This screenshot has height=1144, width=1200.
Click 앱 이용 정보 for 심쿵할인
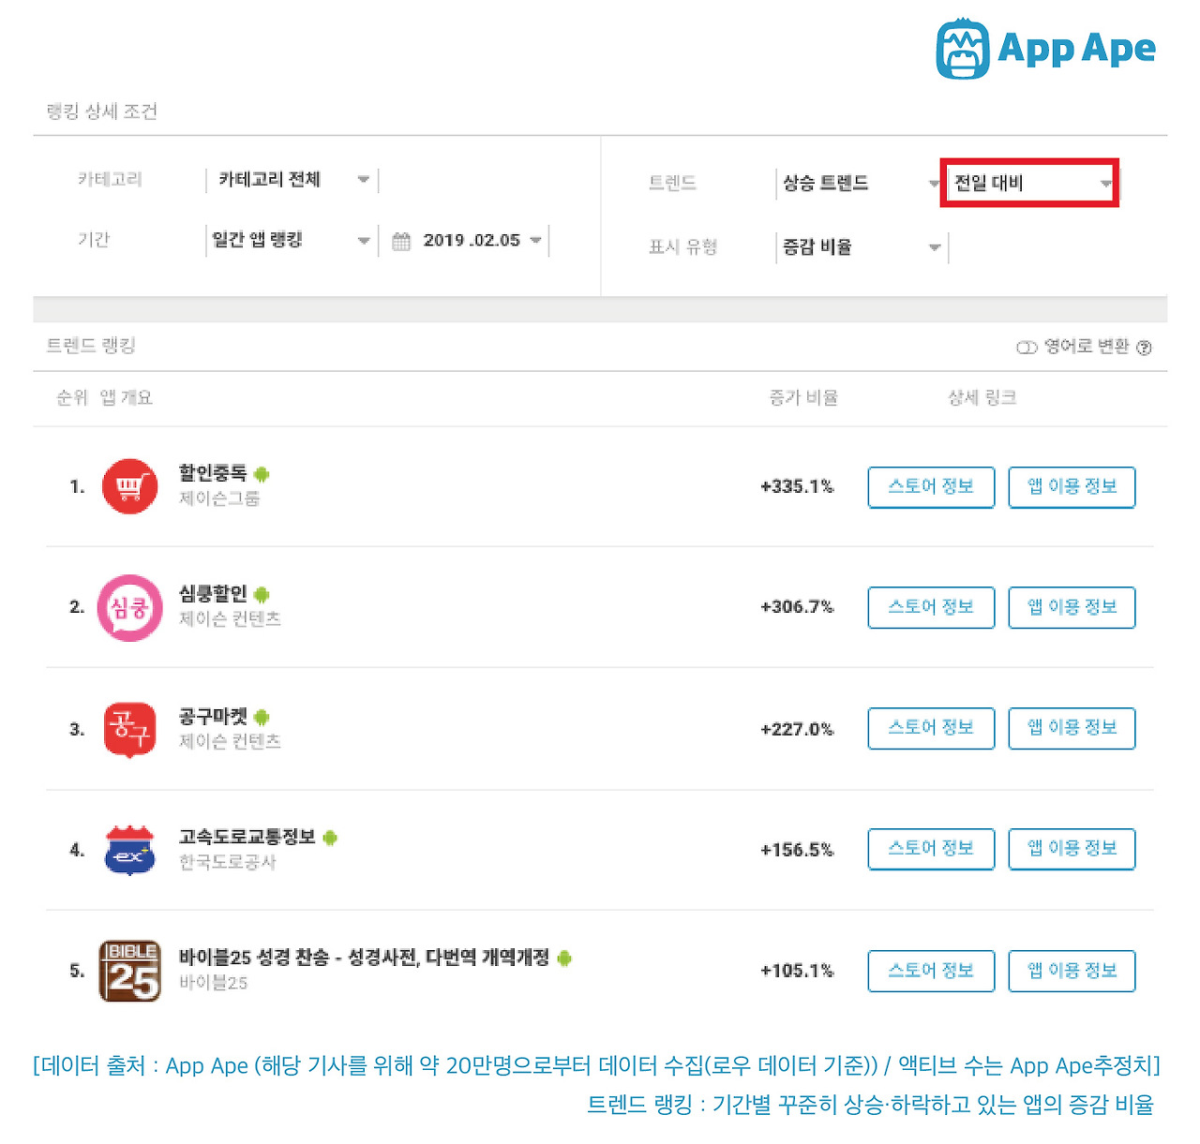pos(1072,607)
